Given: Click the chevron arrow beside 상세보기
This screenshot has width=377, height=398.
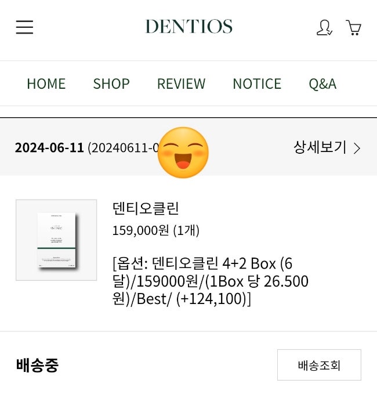Looking at the screenshot, I should (357, 149).
